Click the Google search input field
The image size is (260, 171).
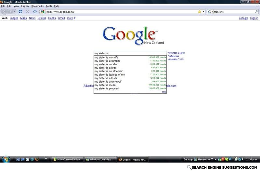(130, 53)
